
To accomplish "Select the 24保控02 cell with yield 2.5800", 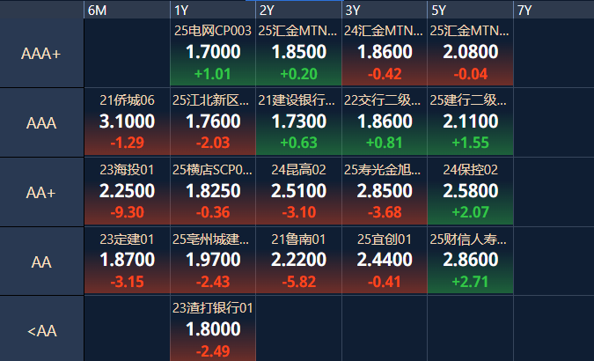I will (470, 191).
